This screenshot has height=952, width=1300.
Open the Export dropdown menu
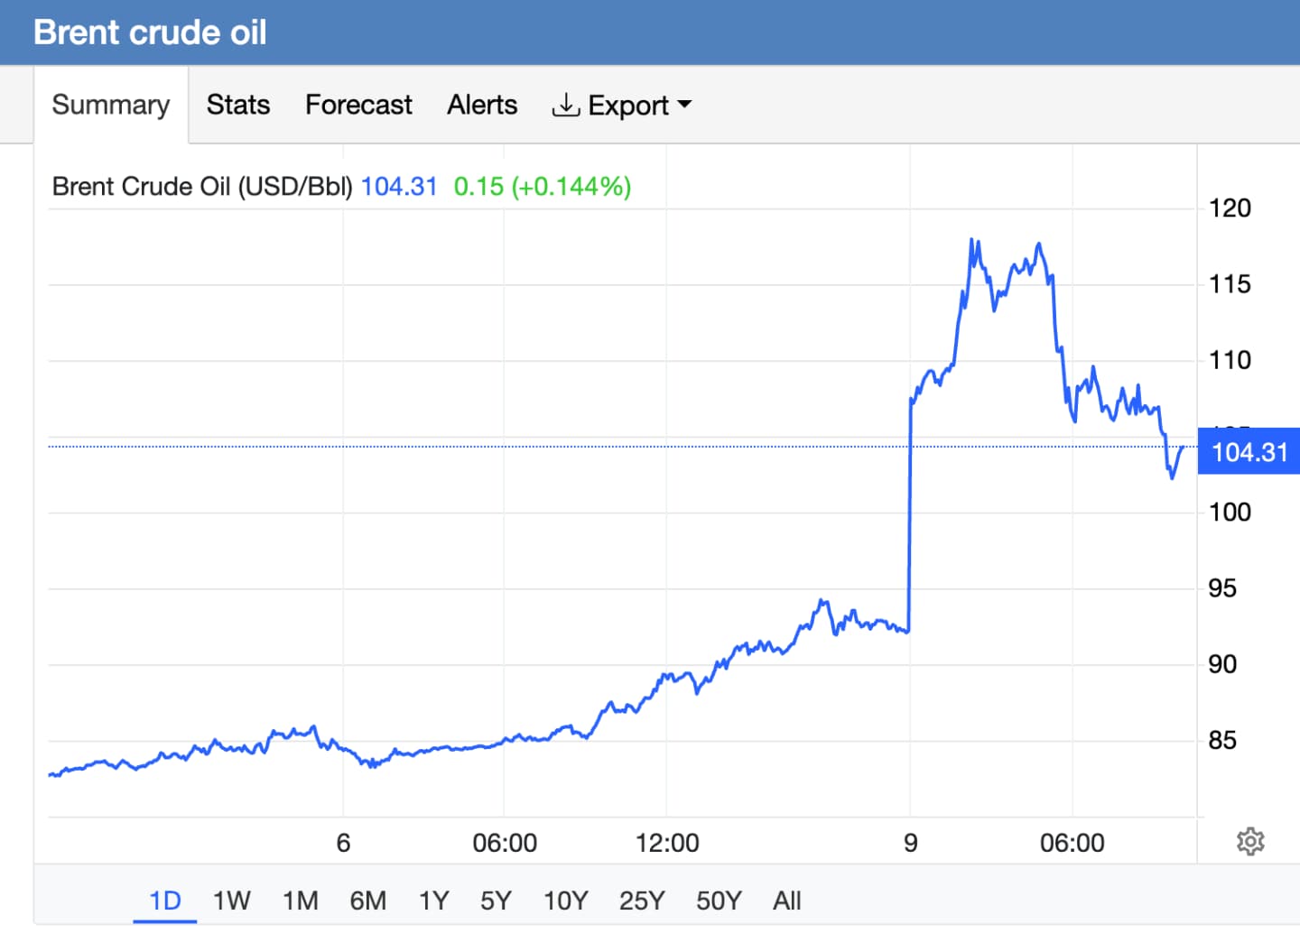tap(628, 105)
